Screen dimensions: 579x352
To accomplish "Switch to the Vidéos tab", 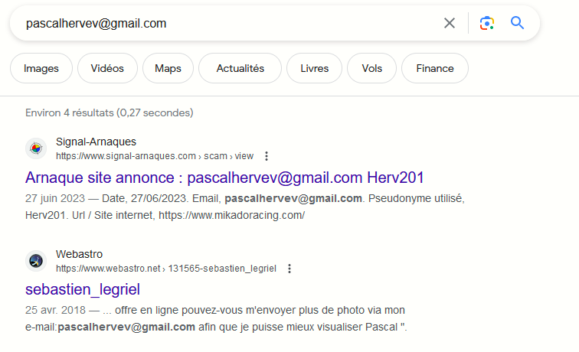I will [107, 68].
